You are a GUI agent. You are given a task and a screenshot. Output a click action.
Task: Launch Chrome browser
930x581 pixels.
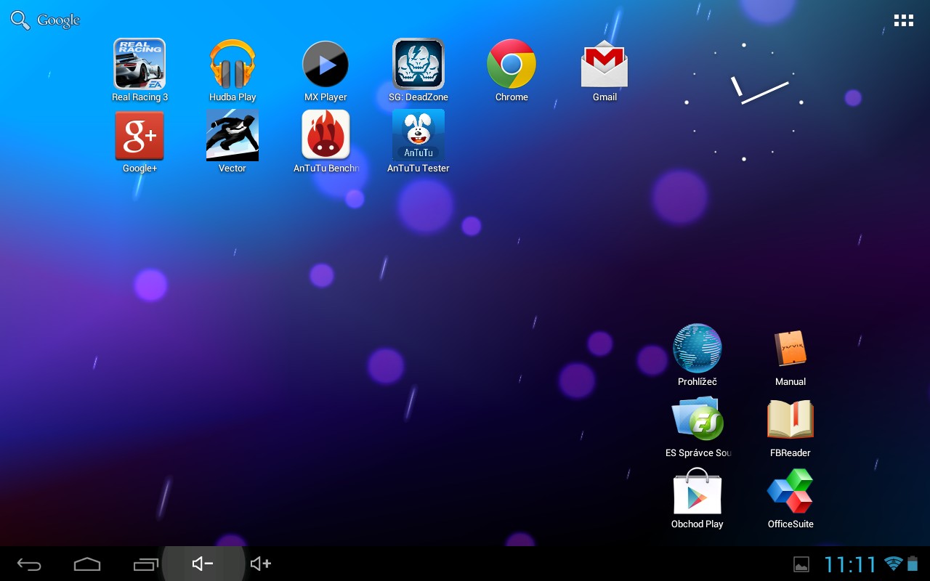coord(511,64)
